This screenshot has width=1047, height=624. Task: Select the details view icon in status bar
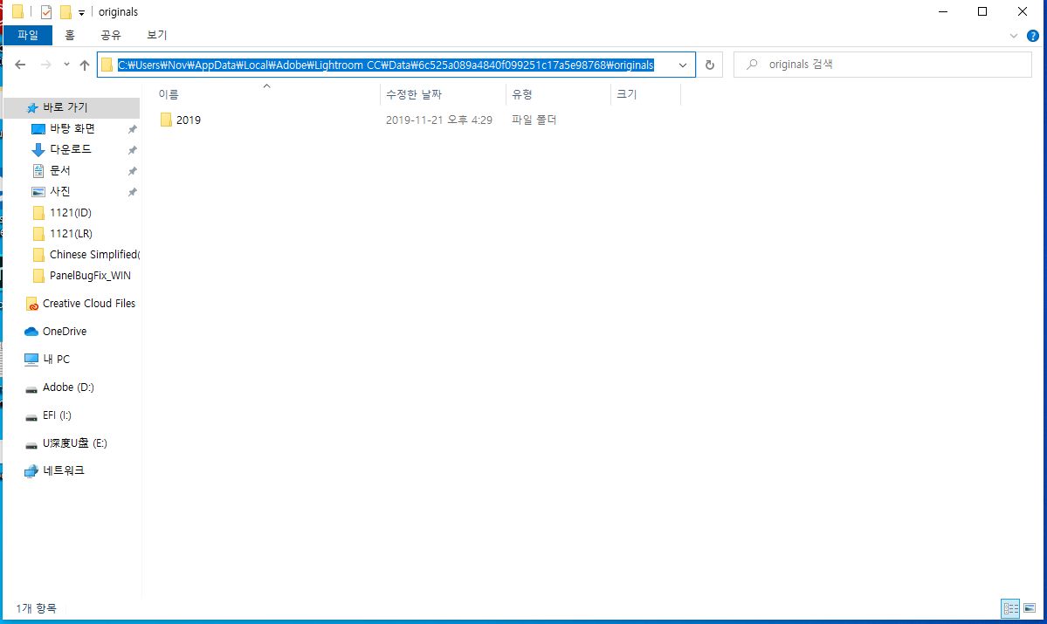[x=1010, y=608]
